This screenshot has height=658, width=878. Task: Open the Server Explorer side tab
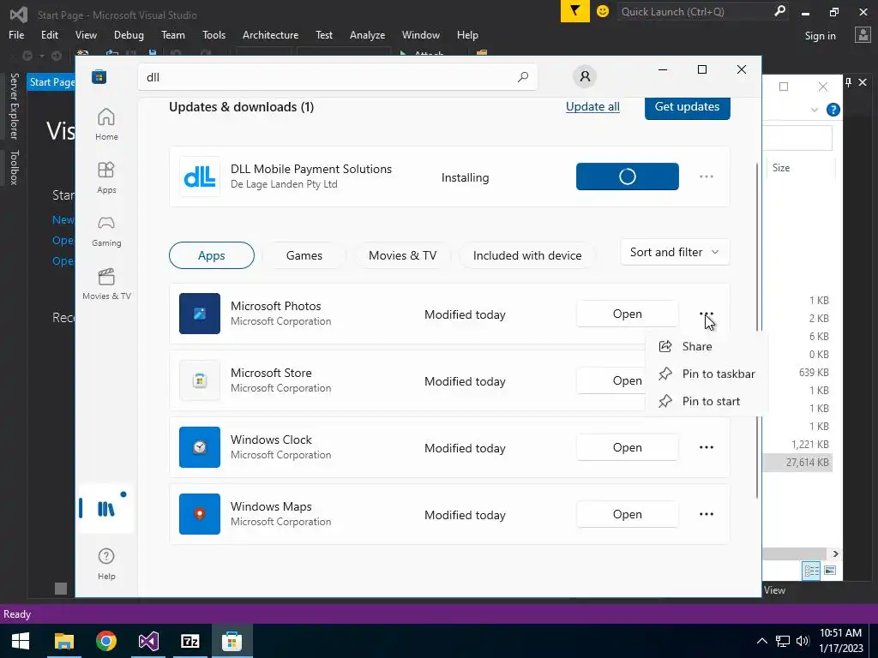point(14,105)
